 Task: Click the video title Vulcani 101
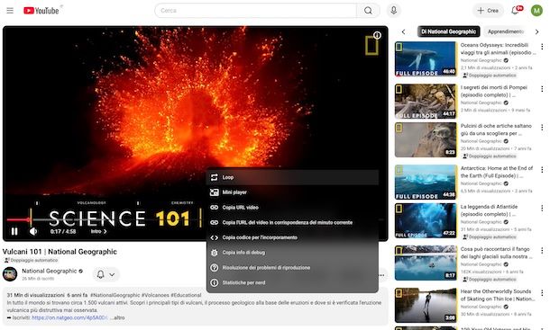(x=60, y=252)
